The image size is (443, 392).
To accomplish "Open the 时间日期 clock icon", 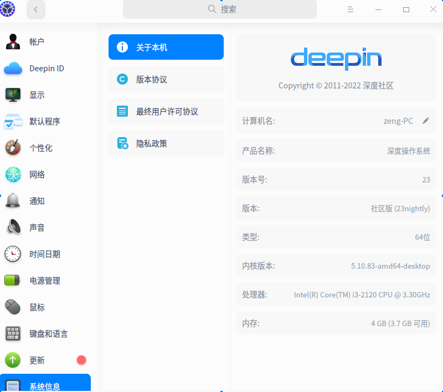I will [x=13, y=254].
